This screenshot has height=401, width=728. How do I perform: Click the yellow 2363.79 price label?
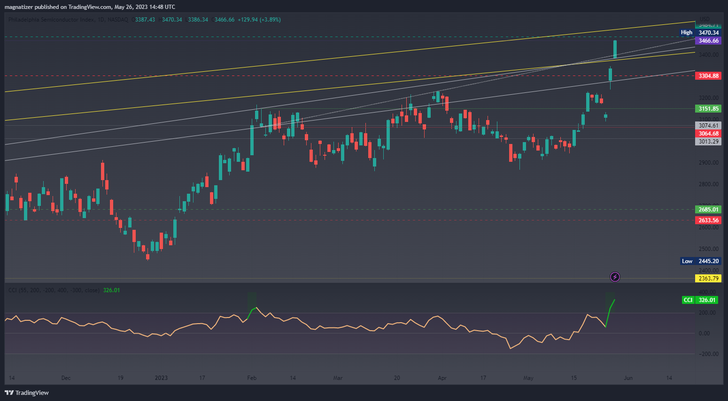[x=708, y=279]
